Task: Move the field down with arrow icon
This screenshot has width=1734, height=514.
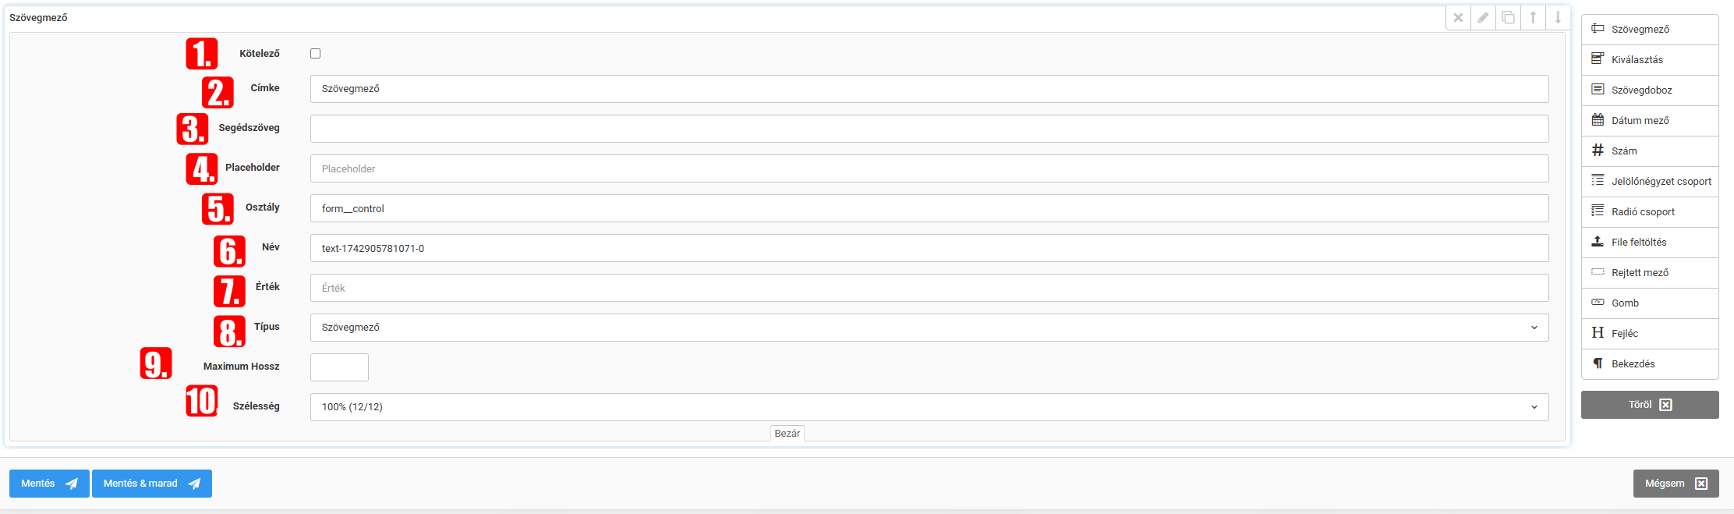Action: point(1558,18)
